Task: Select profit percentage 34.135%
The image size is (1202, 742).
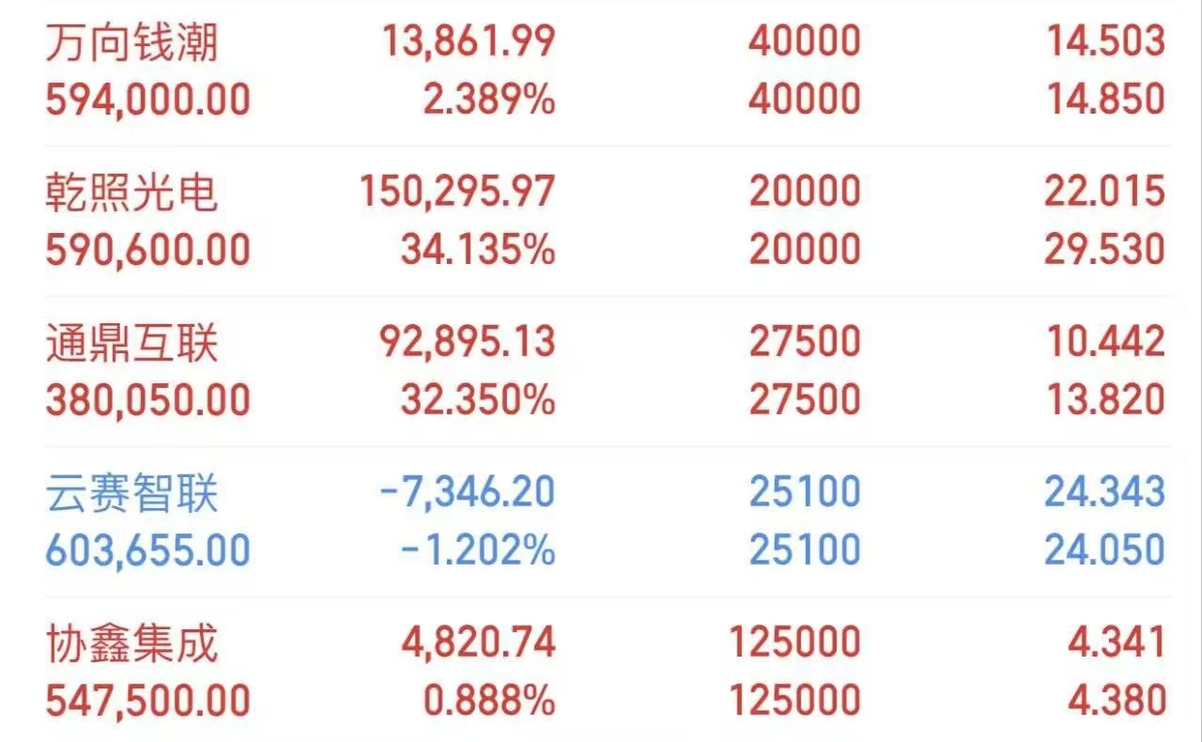Action: (478, 250)
